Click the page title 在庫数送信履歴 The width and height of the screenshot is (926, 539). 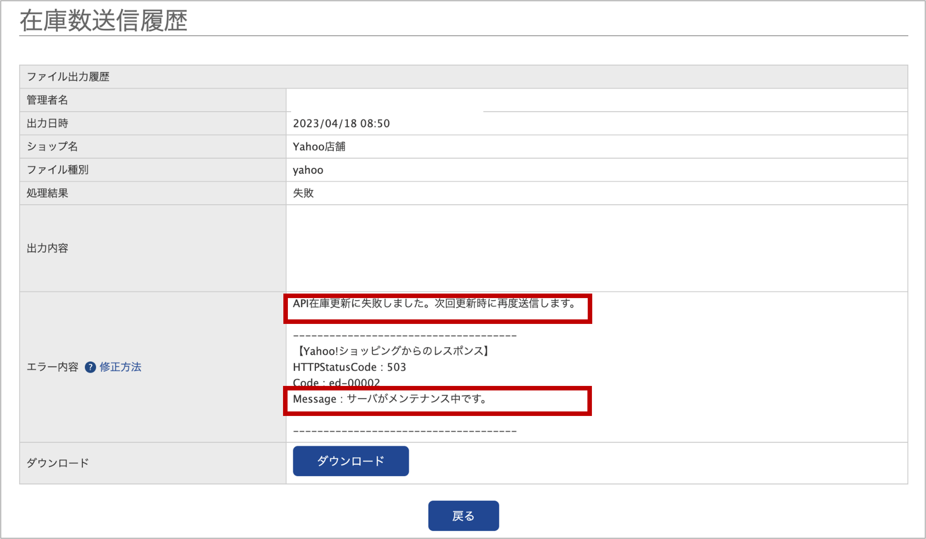coord(104,21)
